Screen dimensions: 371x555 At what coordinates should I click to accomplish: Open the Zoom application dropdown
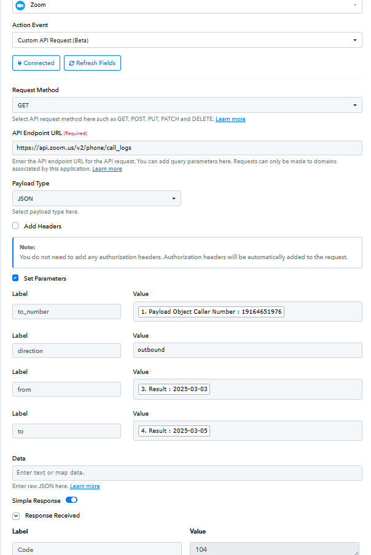click(x=187, y=6)
